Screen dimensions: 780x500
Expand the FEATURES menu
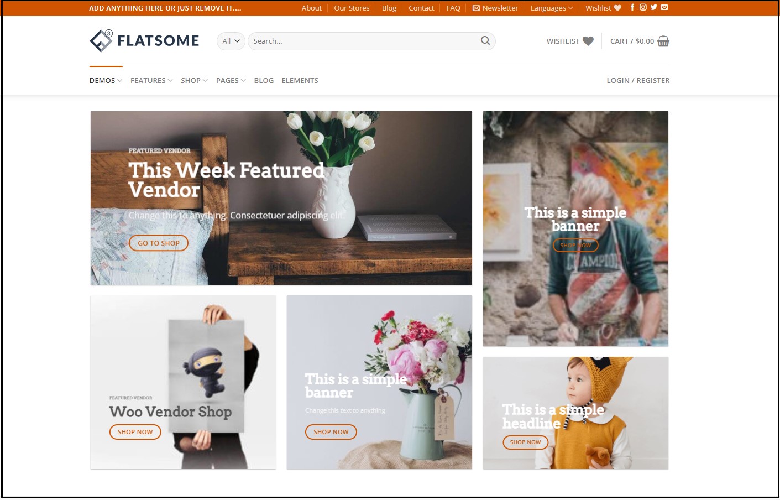coord(151,80)
